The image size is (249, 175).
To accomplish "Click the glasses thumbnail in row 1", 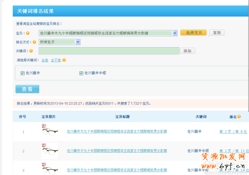I will (50, 131).
